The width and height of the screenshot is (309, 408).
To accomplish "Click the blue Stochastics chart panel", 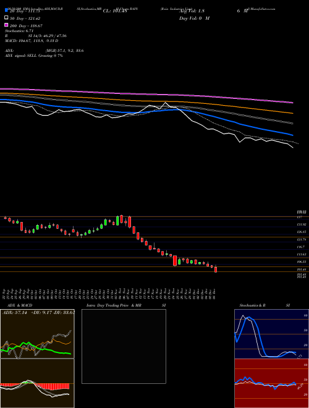I will 271,334.
